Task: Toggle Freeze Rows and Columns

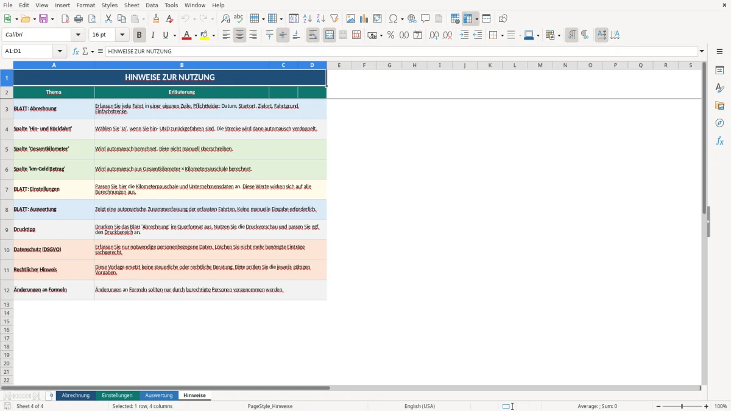Action: tap(468, 19)
